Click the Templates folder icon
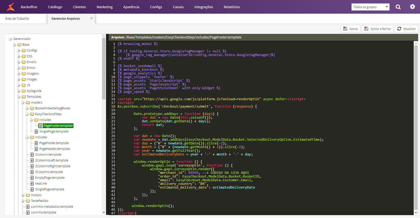The width and height of the screenshot is (420, 218). (24, 97)
